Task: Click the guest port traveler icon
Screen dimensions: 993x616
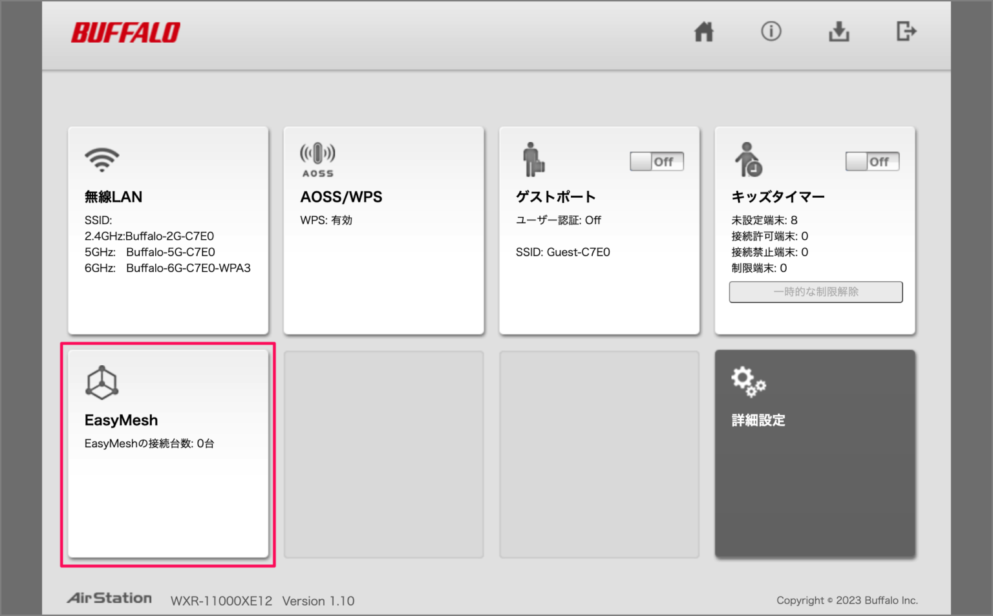Action: pyautogui.click(x=533, y=160)
